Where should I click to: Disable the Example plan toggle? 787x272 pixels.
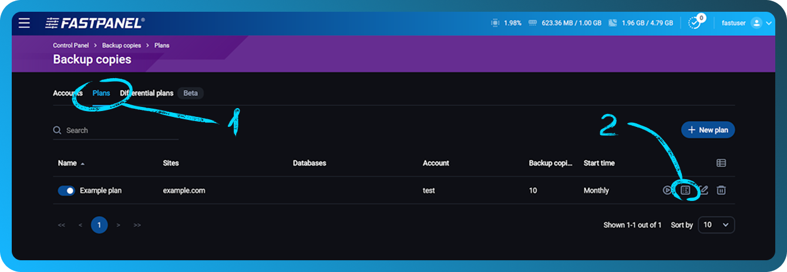[66, 190]
